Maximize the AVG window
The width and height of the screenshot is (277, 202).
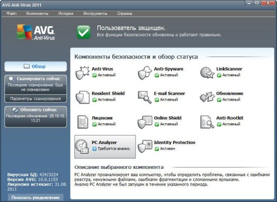coord(257,2)
